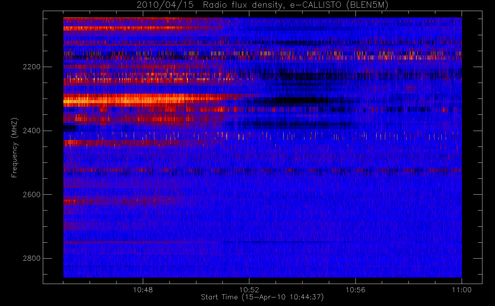Select the "Frequency (MHZ)" axis label
The height and width of the screenshot is (306, 495).
pyautogui.click(x=14, y=147)
